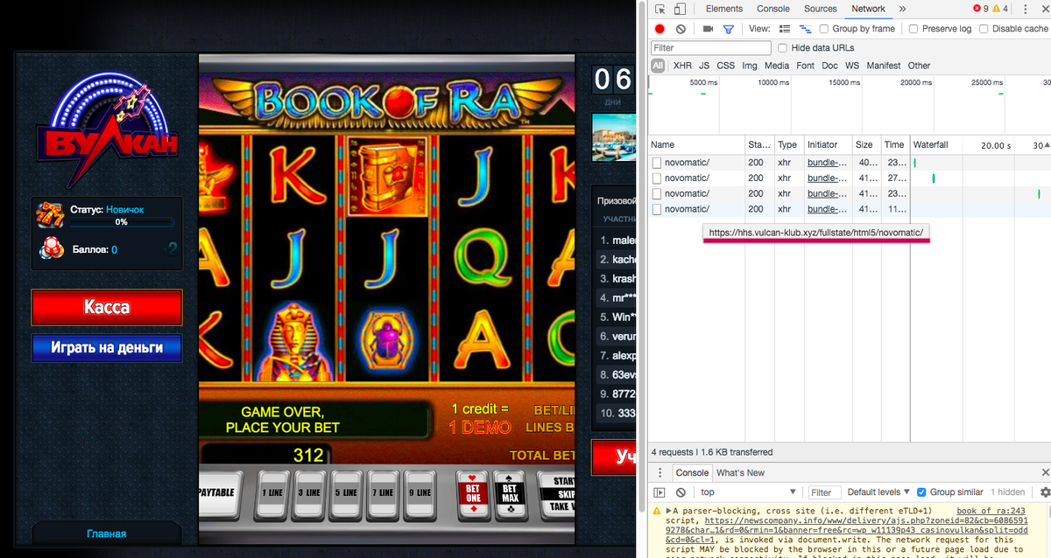This screenshot has width=1051, height=558.
Task: Open console settings gear
Action: [x=1044, y=492]
